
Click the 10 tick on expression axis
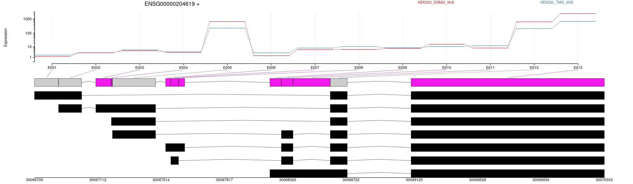pos(30,47)
